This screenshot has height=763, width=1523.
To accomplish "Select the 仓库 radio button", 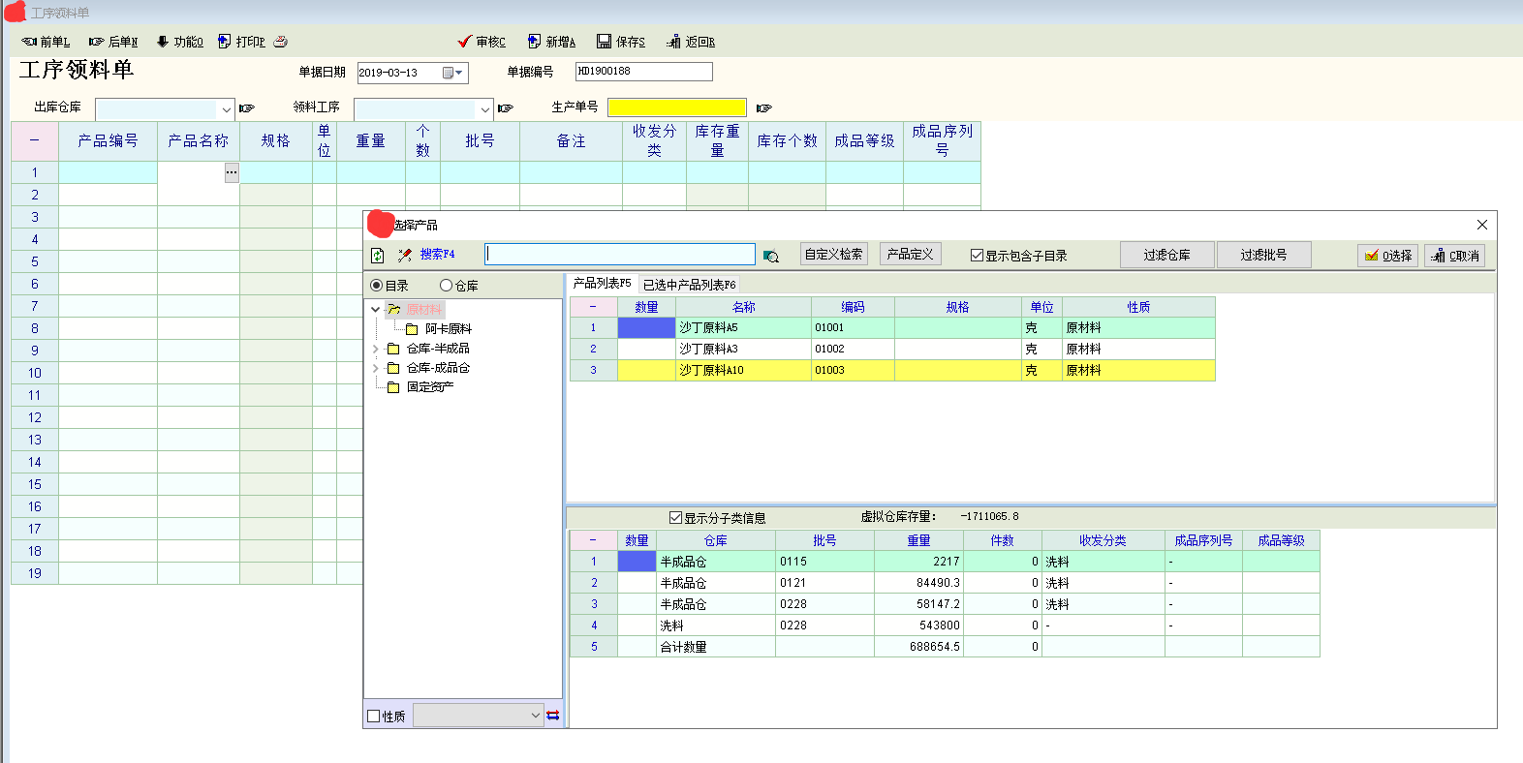I will 447,286.
